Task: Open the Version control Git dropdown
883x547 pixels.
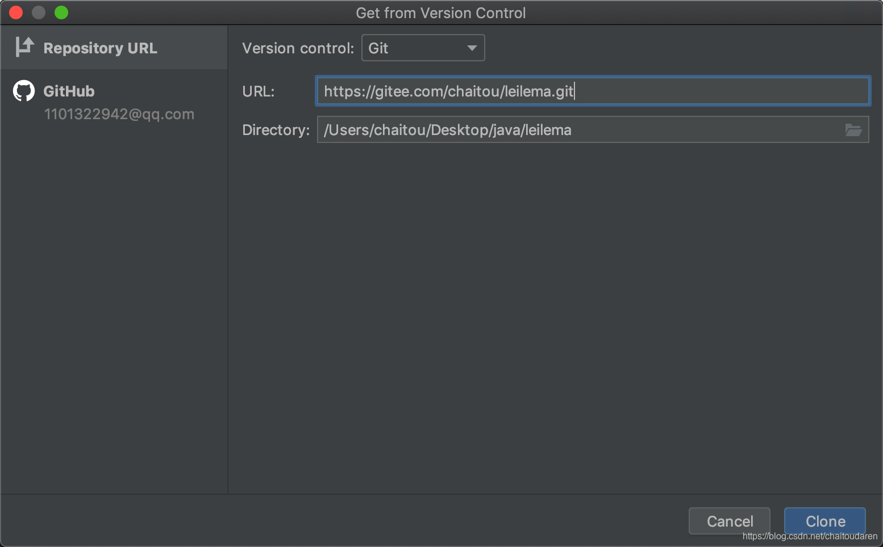Action: 423,48
